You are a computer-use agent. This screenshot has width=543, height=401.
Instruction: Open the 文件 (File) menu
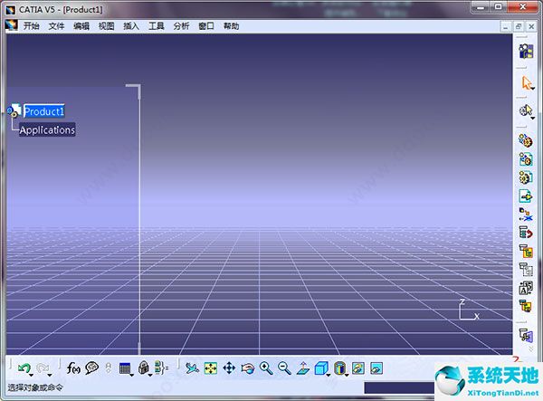point(56,26)
